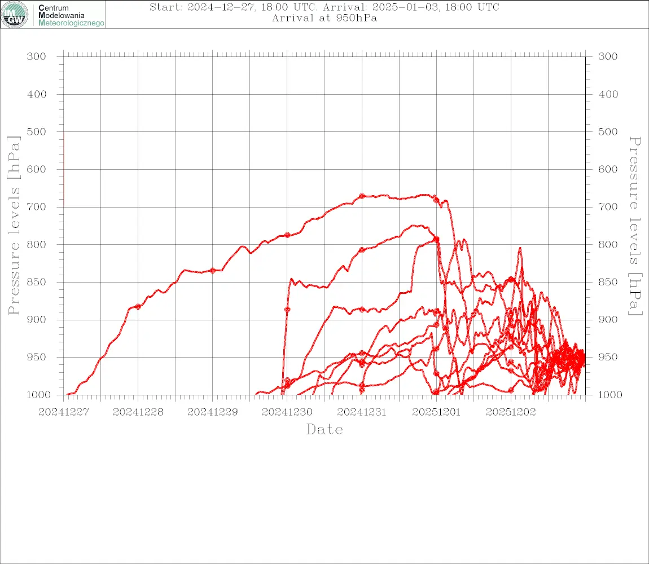Screen dimensions: 649x564
Task: Click the right axis 900 label
Action: [608, 319]
